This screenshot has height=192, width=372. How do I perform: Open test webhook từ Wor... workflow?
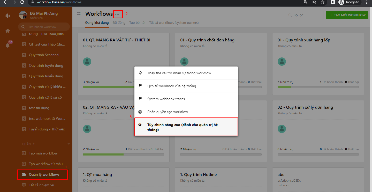point(47,119)
